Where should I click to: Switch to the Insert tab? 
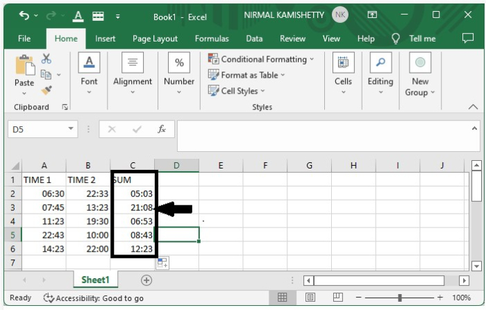click(x=105, y=39)
